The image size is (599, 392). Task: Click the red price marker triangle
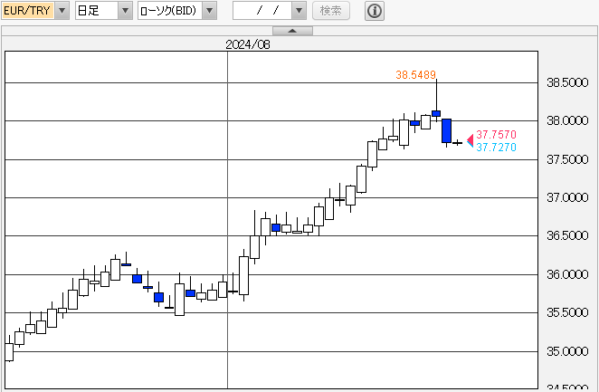(x=471, y=139)
